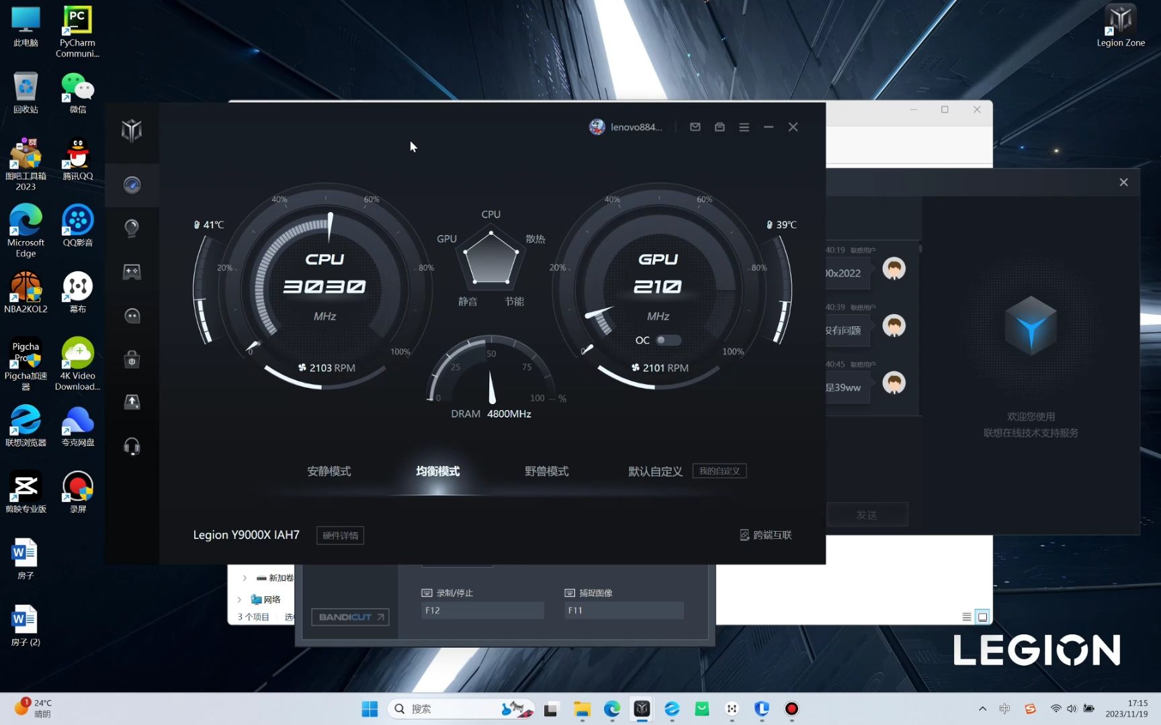Image resolution: width=1161 pixels, height=725 pixels.
Task: Select the 录屏 desktop icon
Action: tap(77, 492)
